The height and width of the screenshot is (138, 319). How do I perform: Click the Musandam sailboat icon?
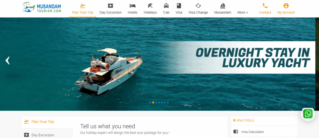[223, 6]
